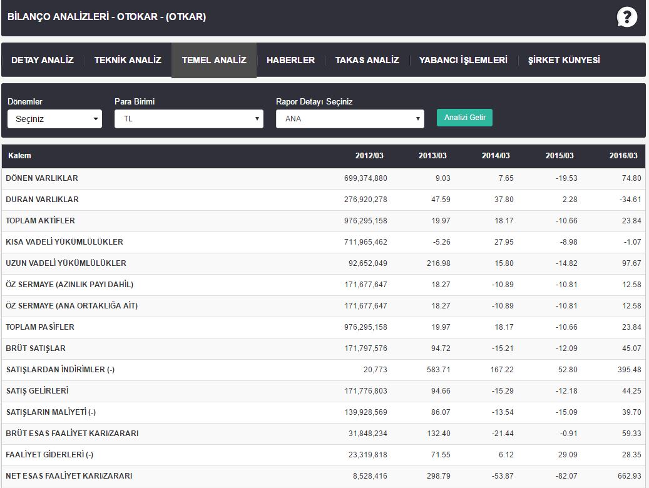Open the TAKAS ANALİZ tab
This screenshot has width=649, height=488.
click(367, 60)
